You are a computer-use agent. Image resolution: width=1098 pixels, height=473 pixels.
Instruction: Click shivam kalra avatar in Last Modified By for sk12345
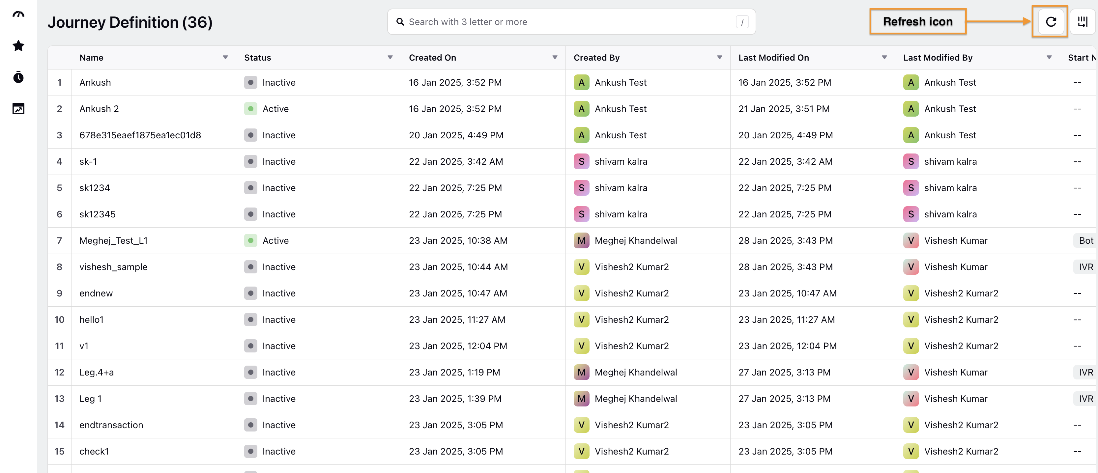[910, 214]
